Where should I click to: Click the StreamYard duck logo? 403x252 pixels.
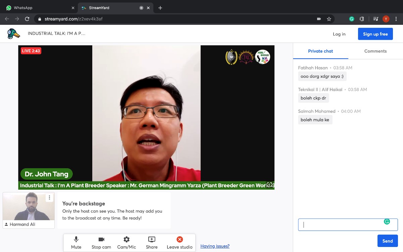pos(13,34)
